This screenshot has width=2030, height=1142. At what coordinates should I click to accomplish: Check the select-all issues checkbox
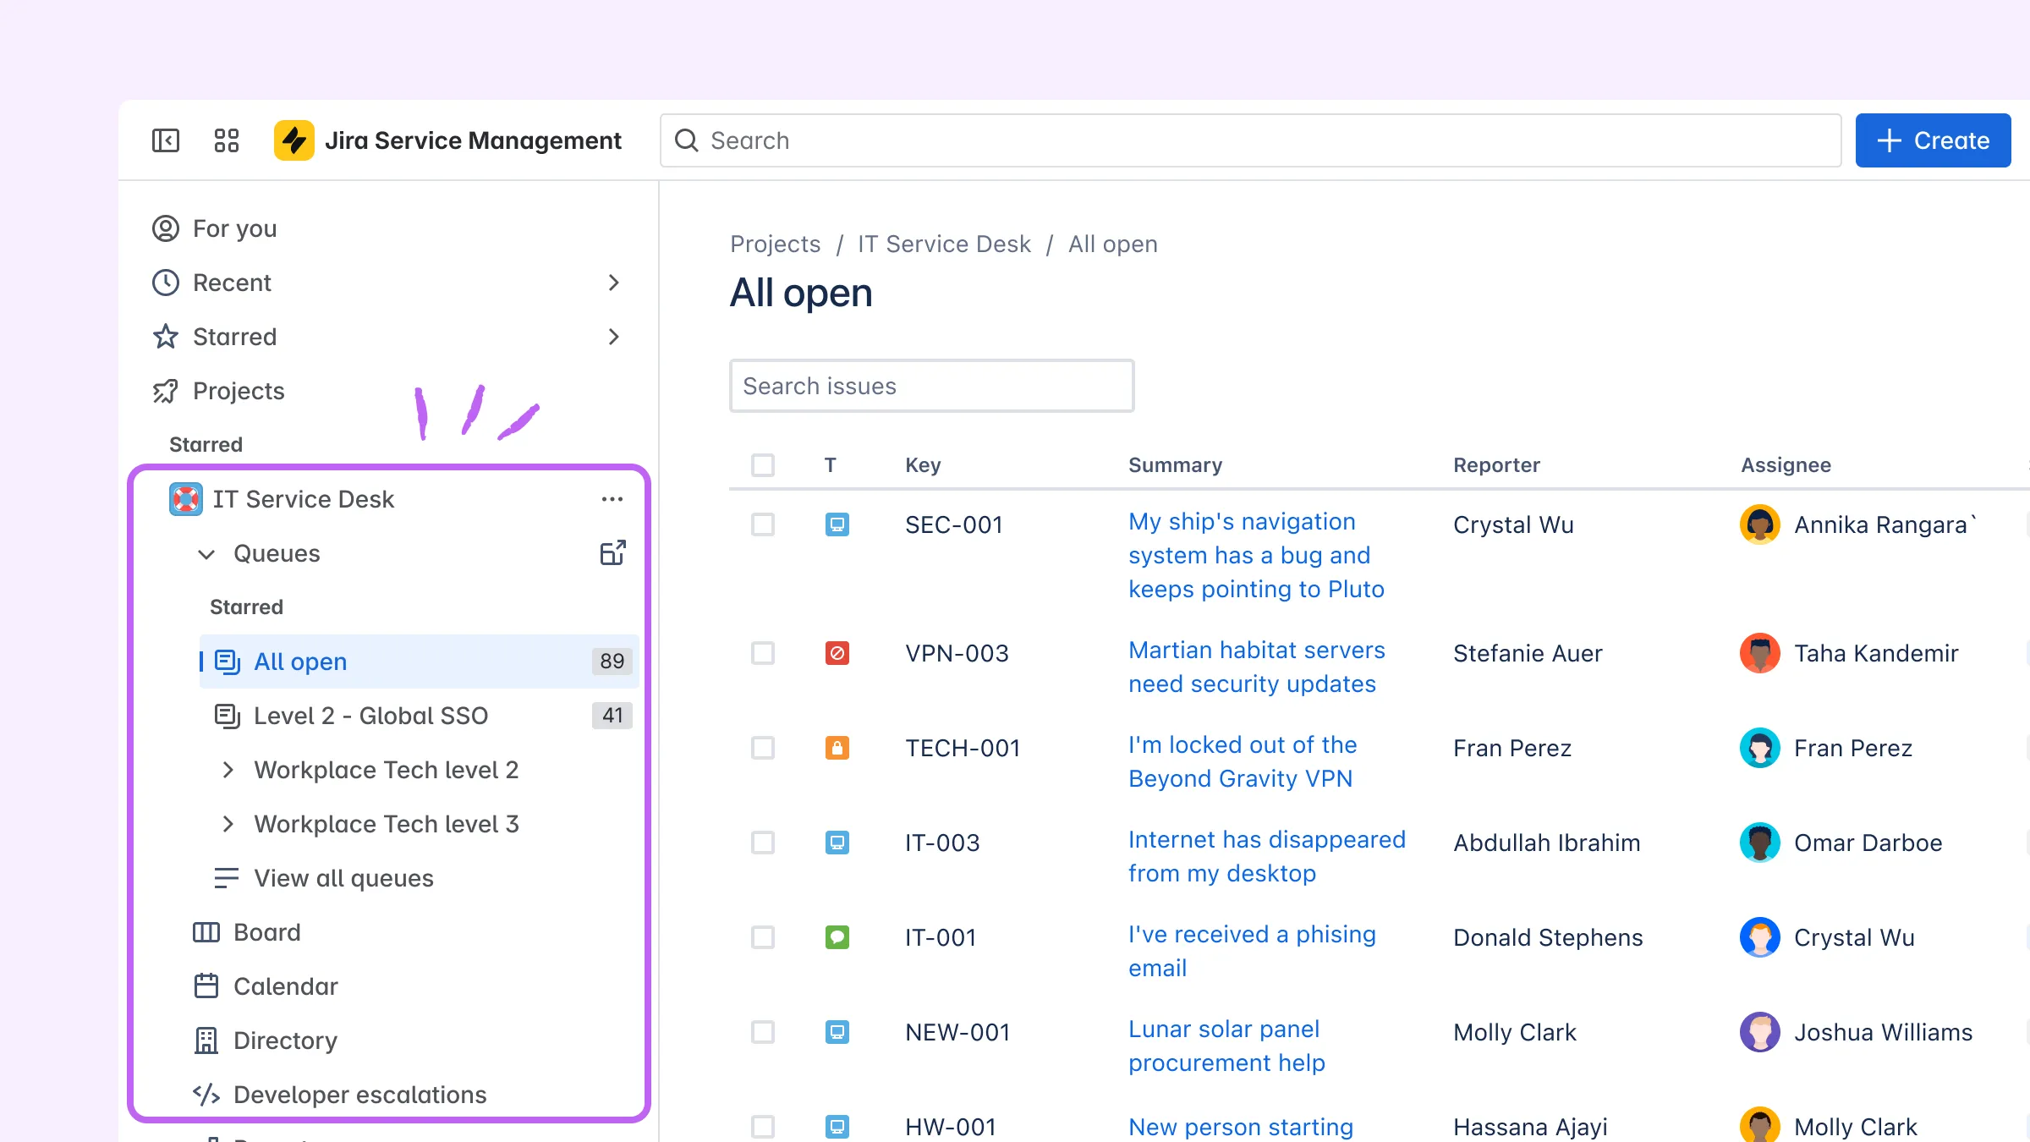[762, 464]
